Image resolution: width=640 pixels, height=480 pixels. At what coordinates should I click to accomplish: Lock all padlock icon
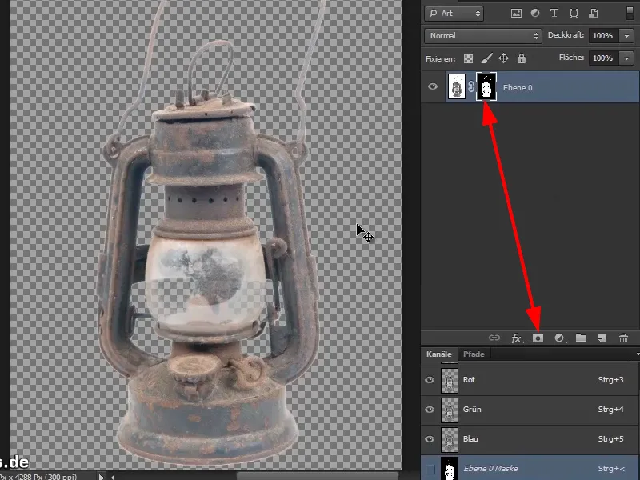point(522,58)
